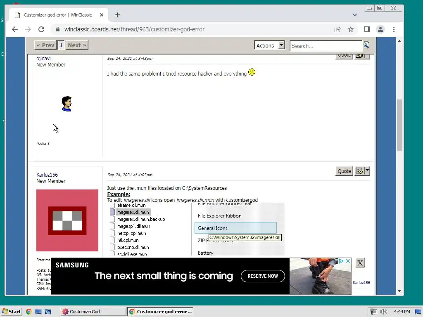Click the taskbar clock showing 4:44 PM
Viewport: 423px width, 317px height.
402,312
